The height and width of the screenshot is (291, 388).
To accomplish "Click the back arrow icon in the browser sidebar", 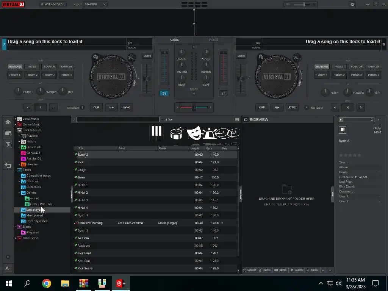I will (8, 165).
